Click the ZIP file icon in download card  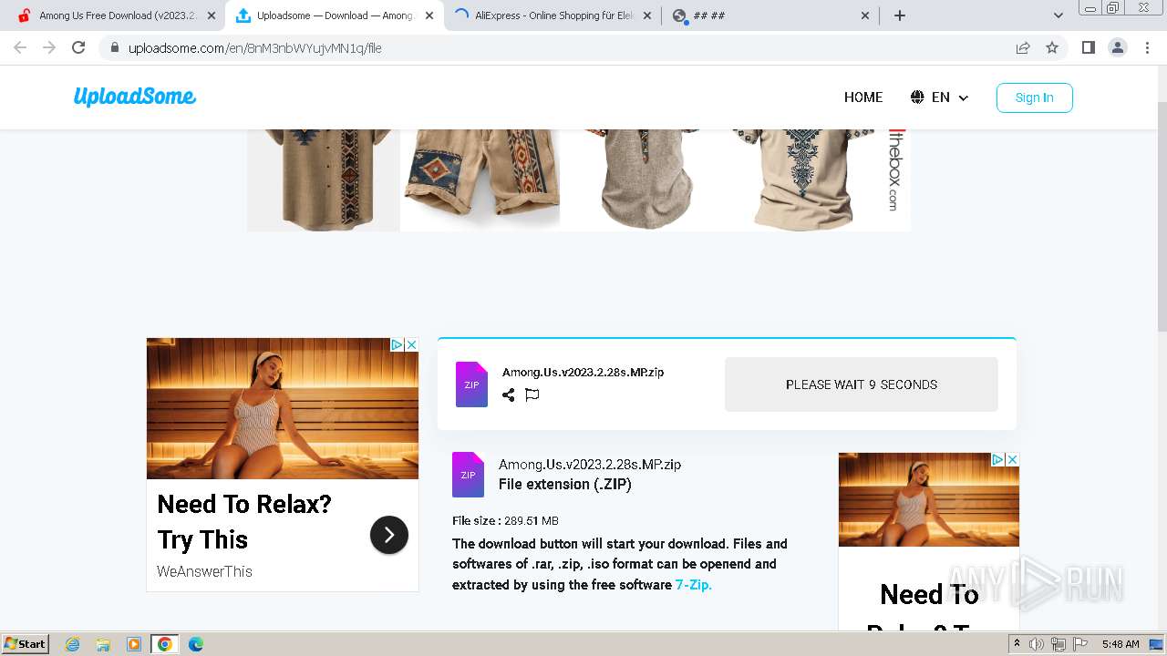[471, 384]
